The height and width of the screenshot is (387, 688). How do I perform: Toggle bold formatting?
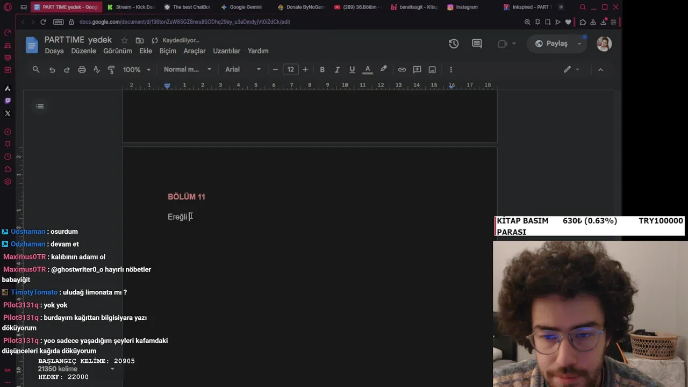click(x=322, y=69)
